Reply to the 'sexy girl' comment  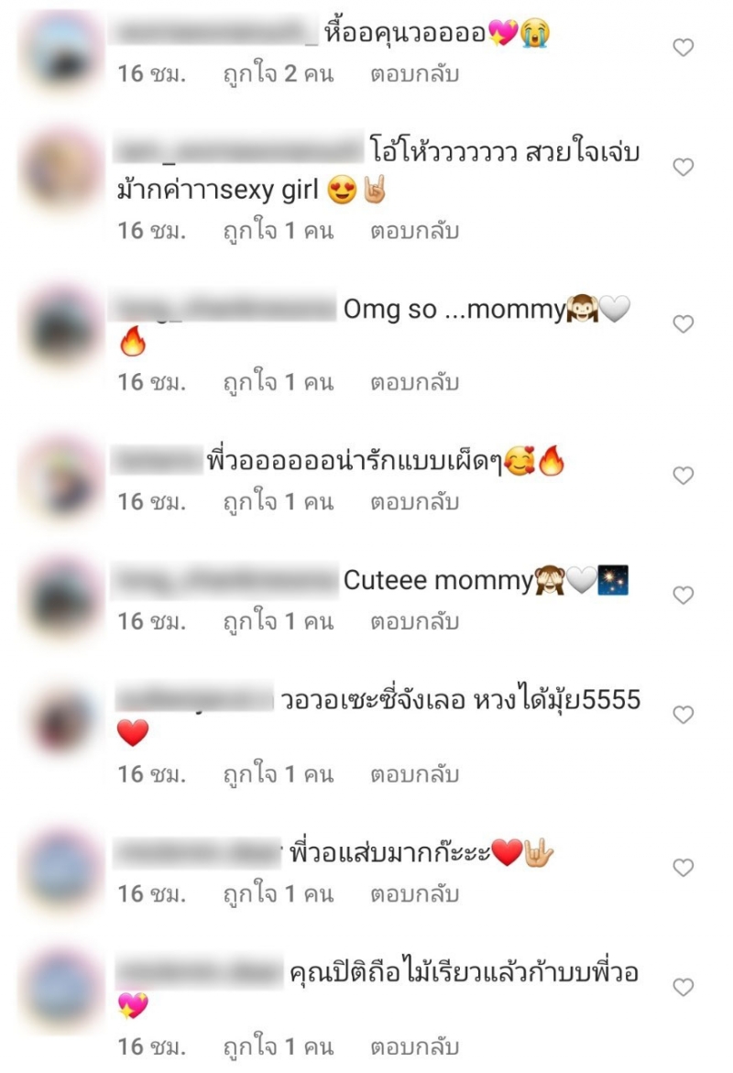(415, 231)
